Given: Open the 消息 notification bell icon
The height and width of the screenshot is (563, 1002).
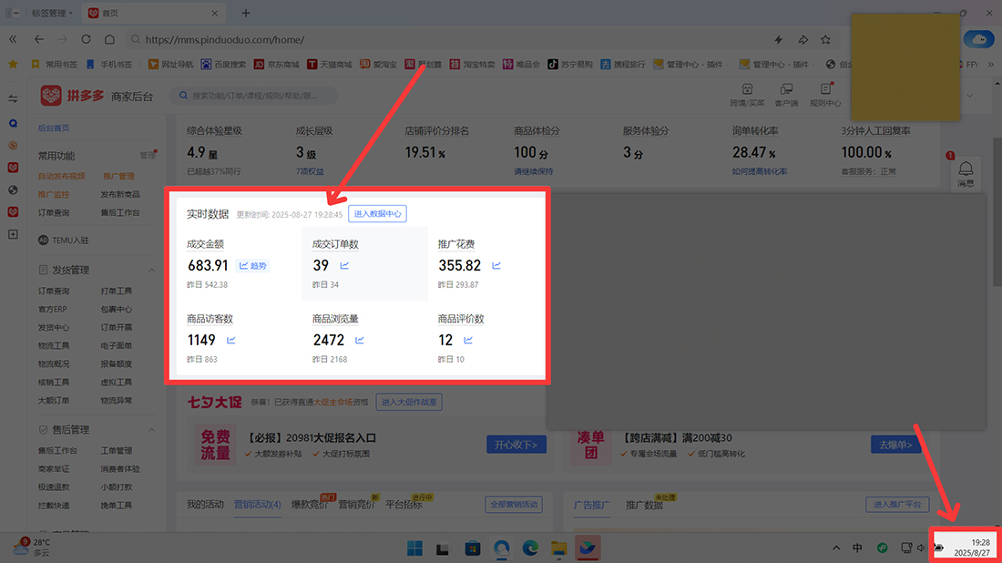Looking at the screenshot, I should (966, 169).
